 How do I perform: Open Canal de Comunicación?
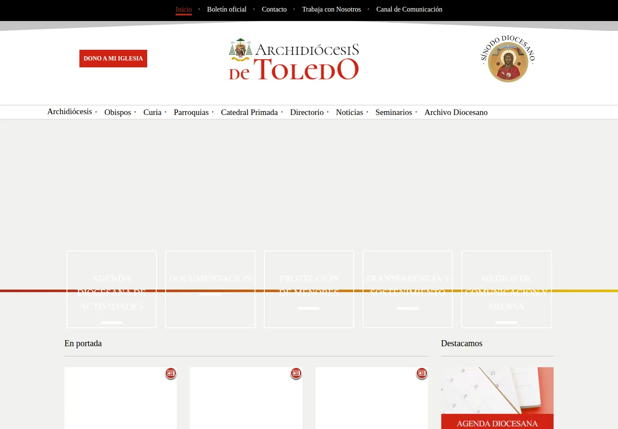pyautogui.click(x=409, y=9)
